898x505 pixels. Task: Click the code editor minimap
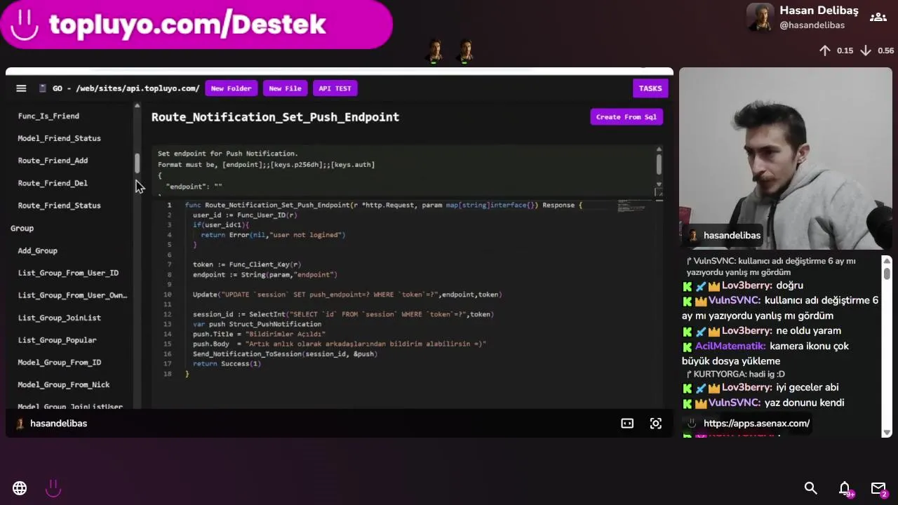[634, 206]
